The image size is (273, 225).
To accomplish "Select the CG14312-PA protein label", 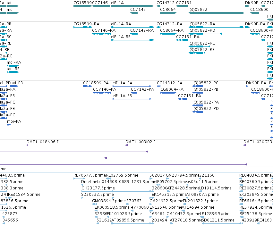I will click(x=170, y=83).
